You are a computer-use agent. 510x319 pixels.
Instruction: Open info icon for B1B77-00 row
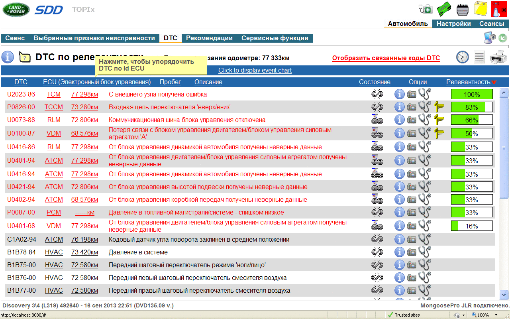pyautogui.click(x=400, y=291)
